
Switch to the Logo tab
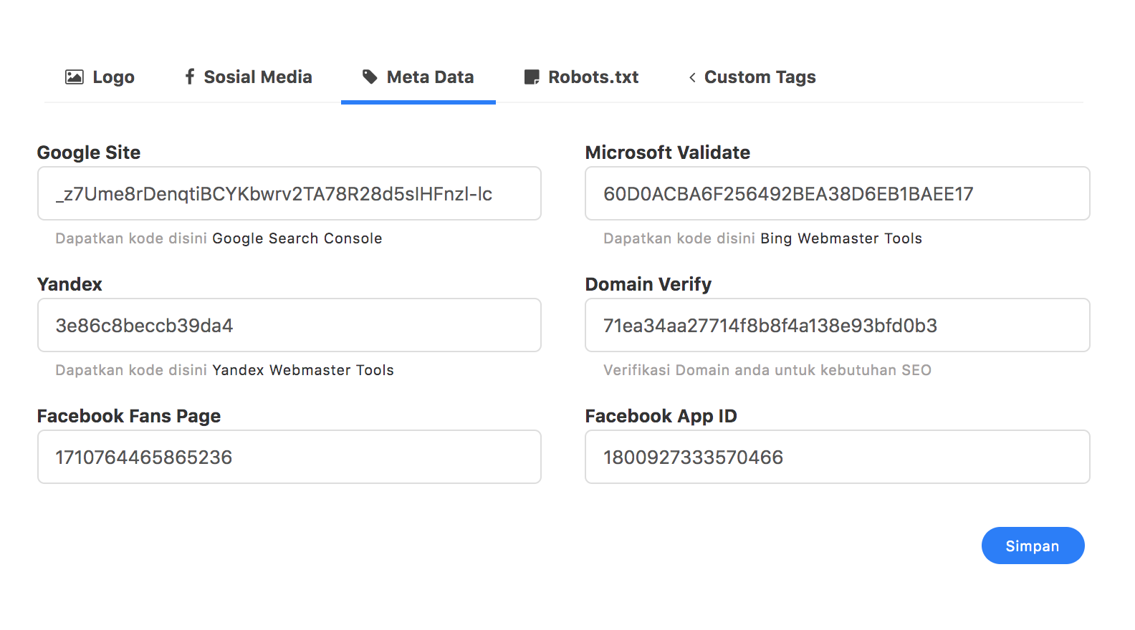tap(113, 77)
